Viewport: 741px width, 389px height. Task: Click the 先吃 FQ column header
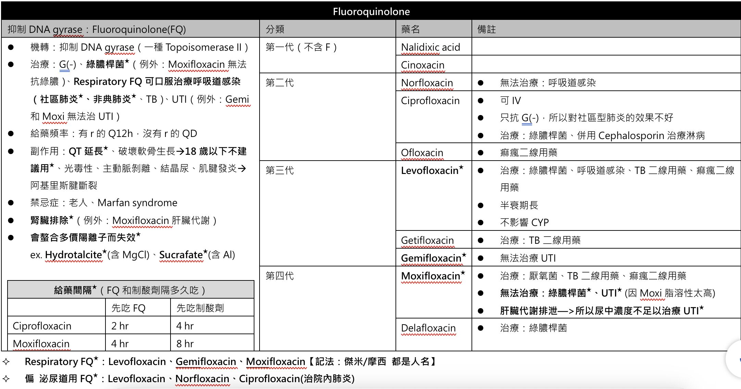tap(128, 308)
